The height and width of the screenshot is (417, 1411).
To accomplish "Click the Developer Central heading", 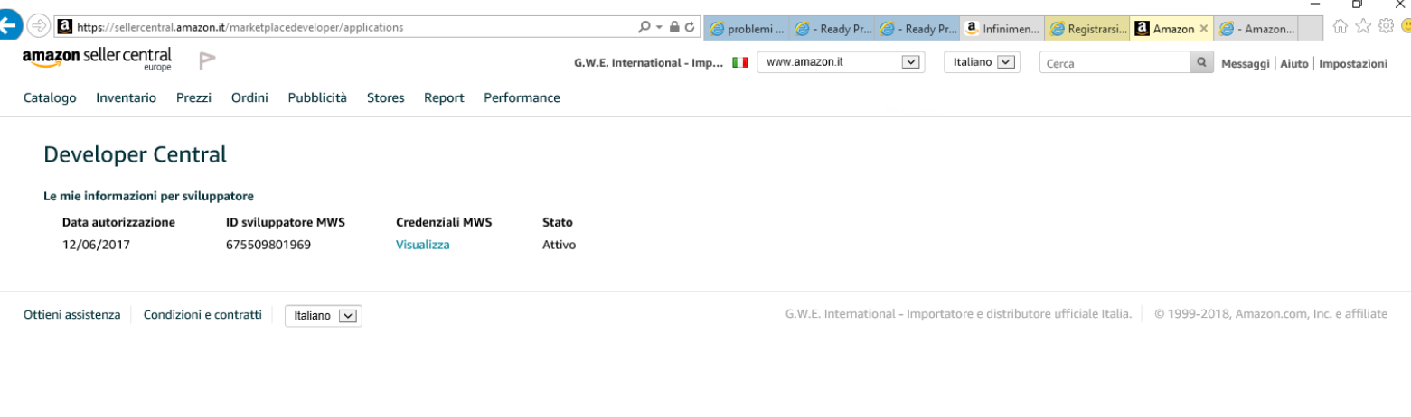I will point(135,154).
